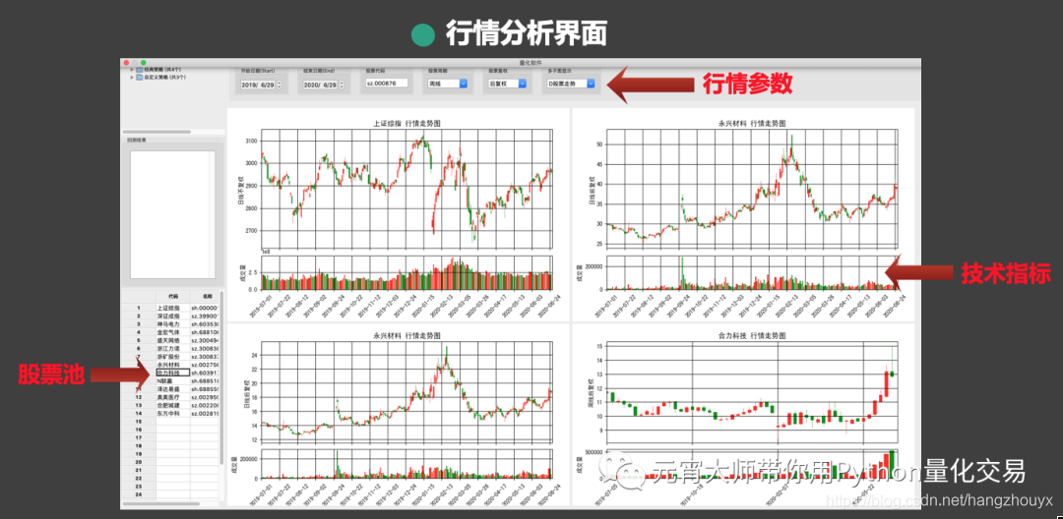Click row header number 24
Image resolution: width=1063 pixels, height=519 pixels.
coord(139,494)
